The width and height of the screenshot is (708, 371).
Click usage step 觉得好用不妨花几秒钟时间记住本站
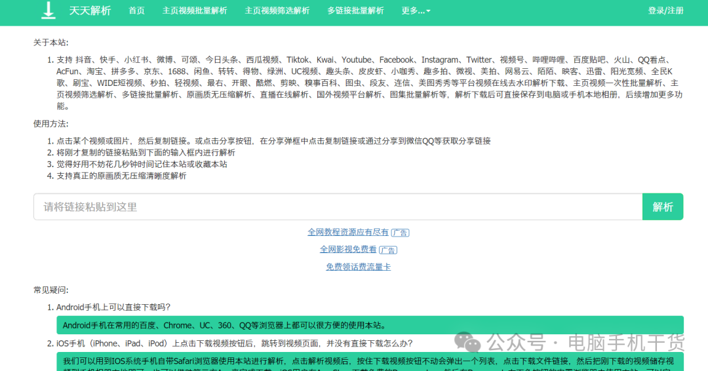click(x=142, y=165)
